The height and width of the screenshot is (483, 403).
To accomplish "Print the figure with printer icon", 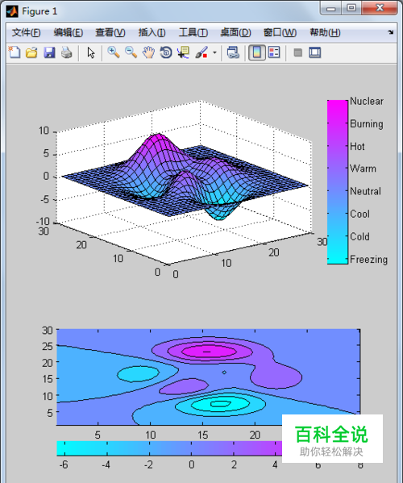I will pos(67,52).
